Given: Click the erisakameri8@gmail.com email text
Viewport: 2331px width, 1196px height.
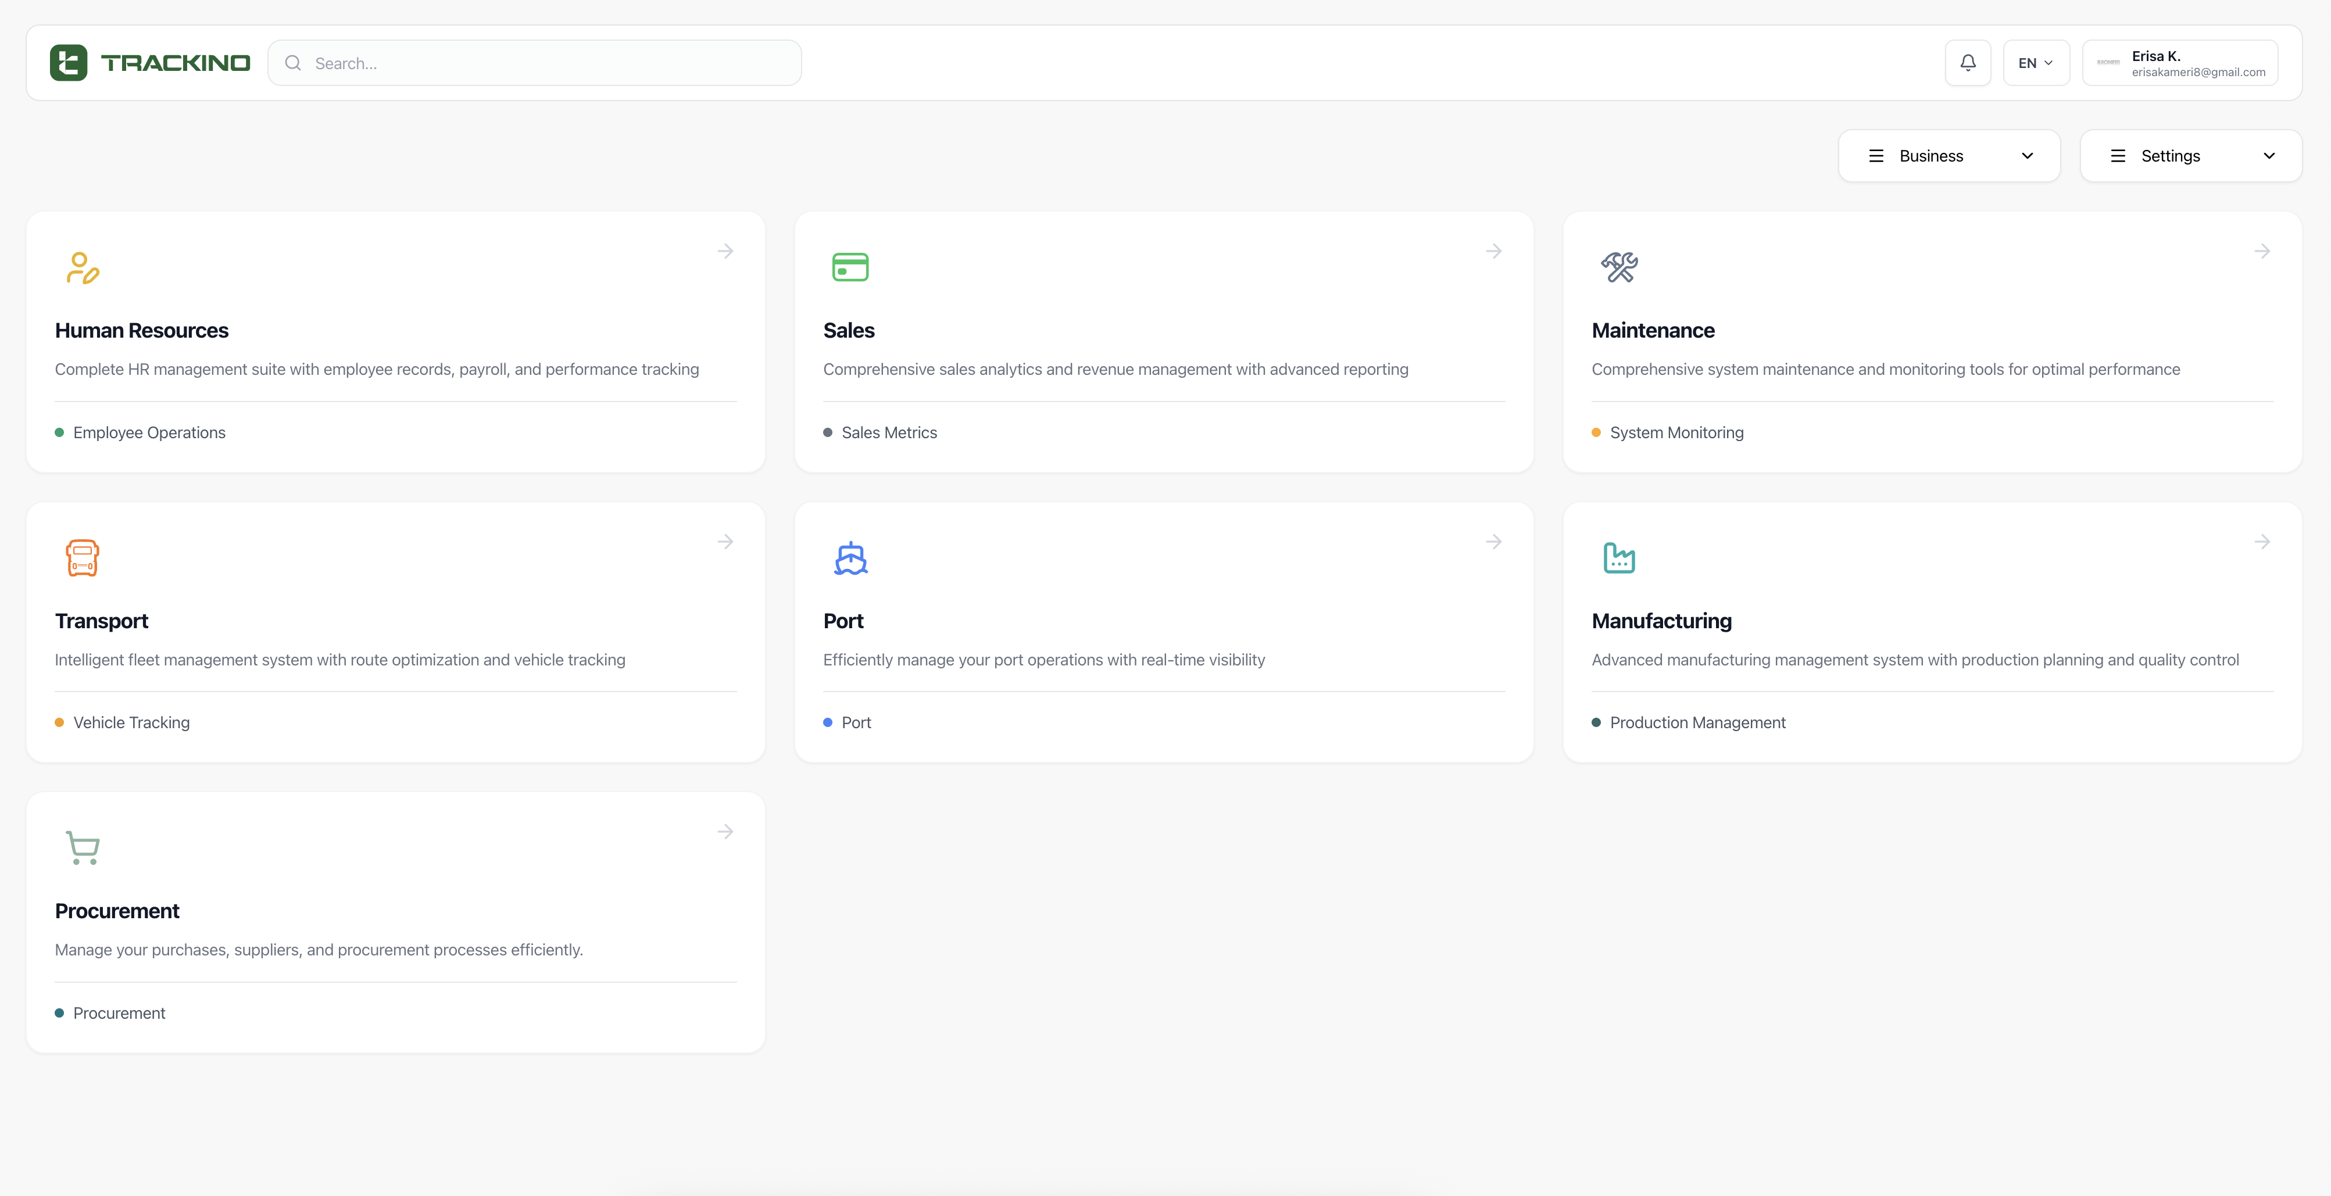Looking at the screenshot, I should click(x=2198, y=73).
